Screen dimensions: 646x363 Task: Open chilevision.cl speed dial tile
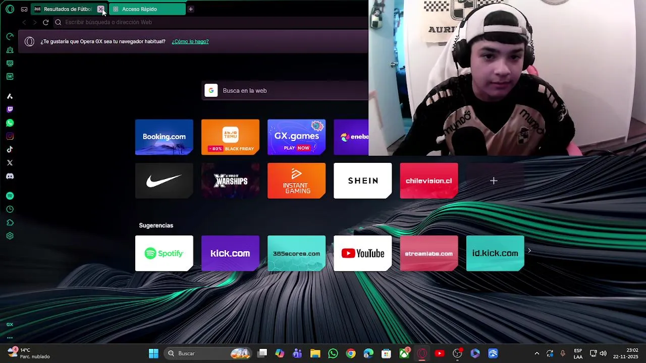[x=429, y=180]
